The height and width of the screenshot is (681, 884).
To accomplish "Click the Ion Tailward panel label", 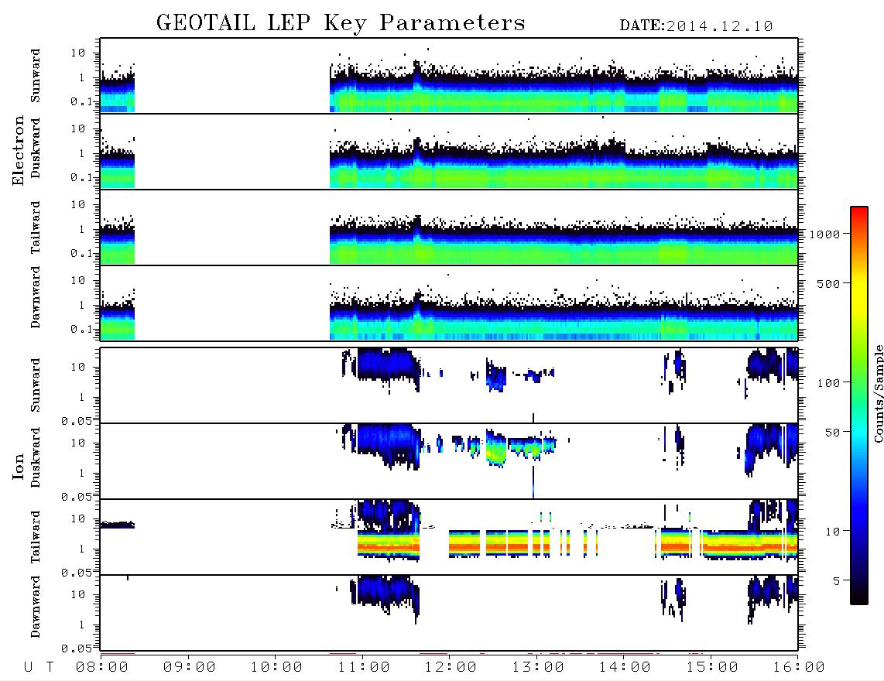I will 35,537.
